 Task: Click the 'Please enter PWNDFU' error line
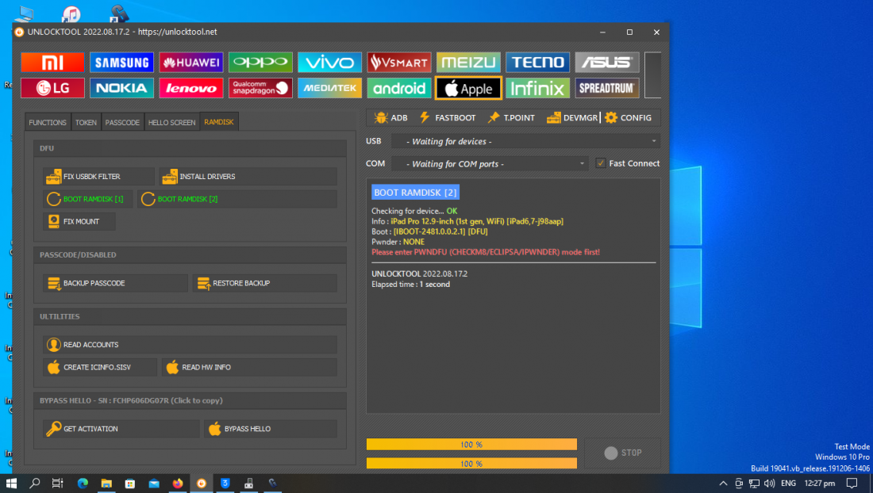click(x=486, y=252)
